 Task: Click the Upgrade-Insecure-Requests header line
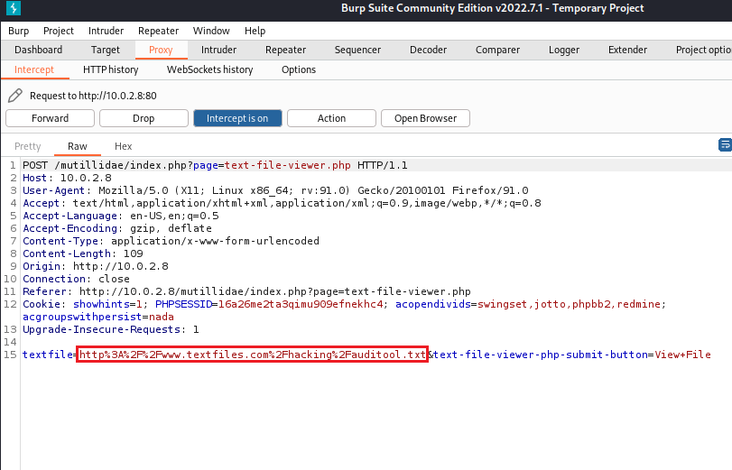coord(111,329)
